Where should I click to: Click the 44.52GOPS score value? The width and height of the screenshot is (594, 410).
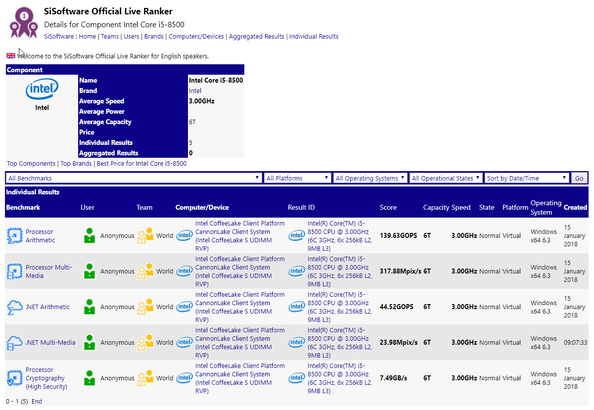click(397, 307)
